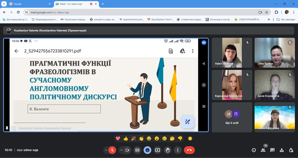Screen dimensions: 298x158
Task: Click back arrow in the PDF viewer
Action: point(17,51)
